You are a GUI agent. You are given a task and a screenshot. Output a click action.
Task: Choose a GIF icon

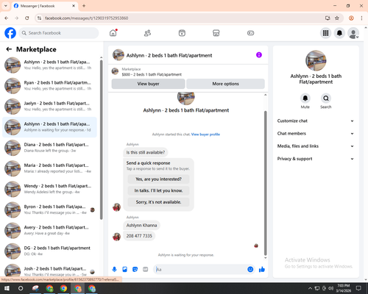pos(146,270)
